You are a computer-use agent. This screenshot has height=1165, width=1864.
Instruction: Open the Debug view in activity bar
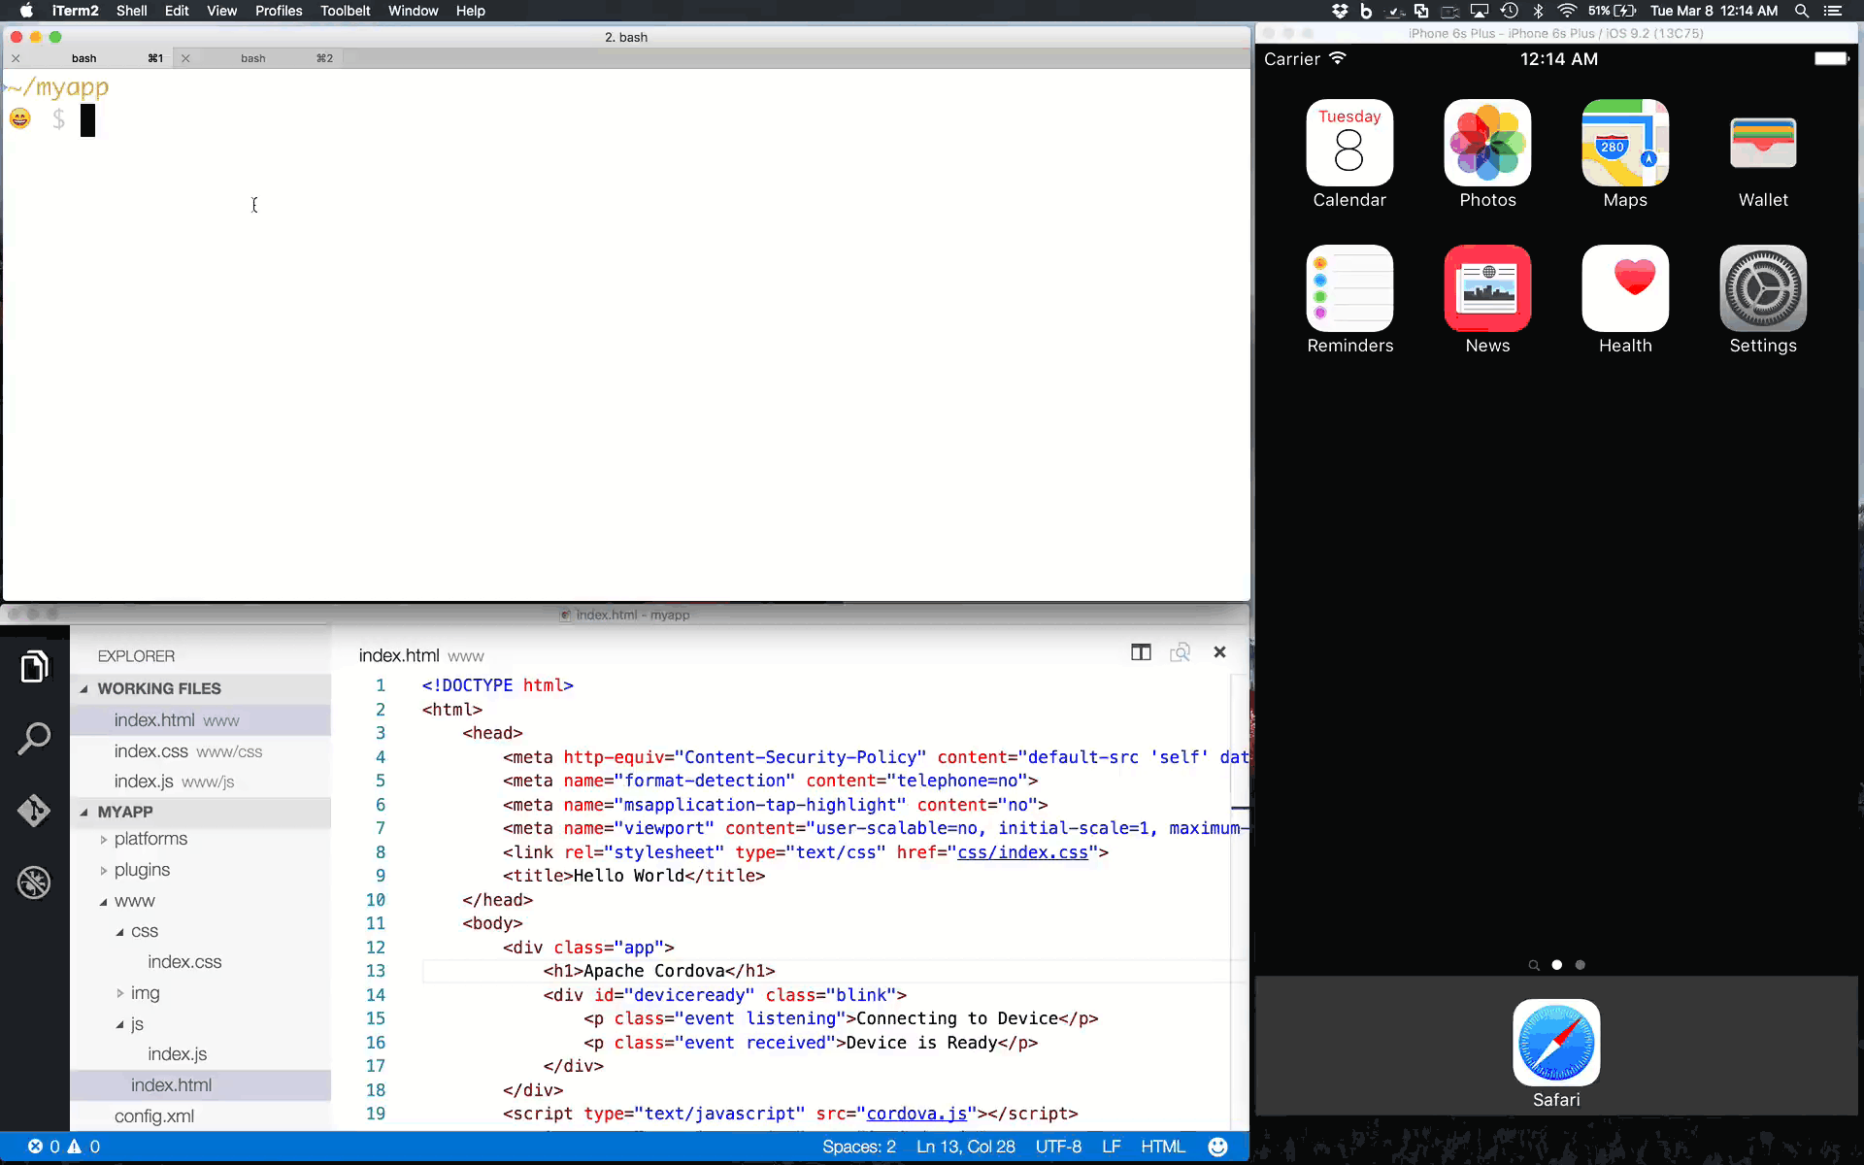pyautogui.click(x=34, y=882)
